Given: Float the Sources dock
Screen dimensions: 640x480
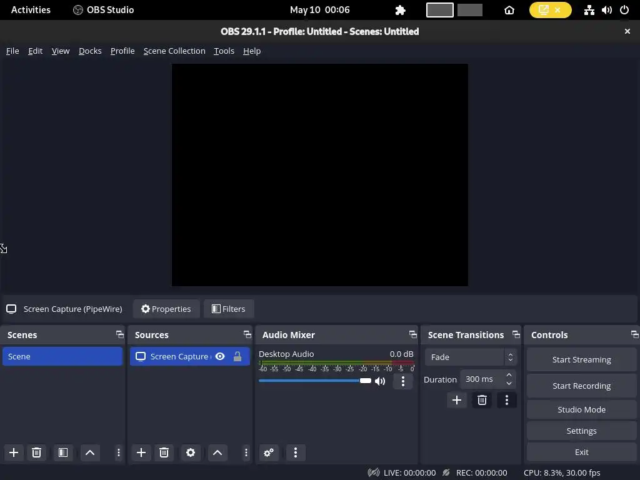Looking at the screenshot, I should tap(247, 334).
